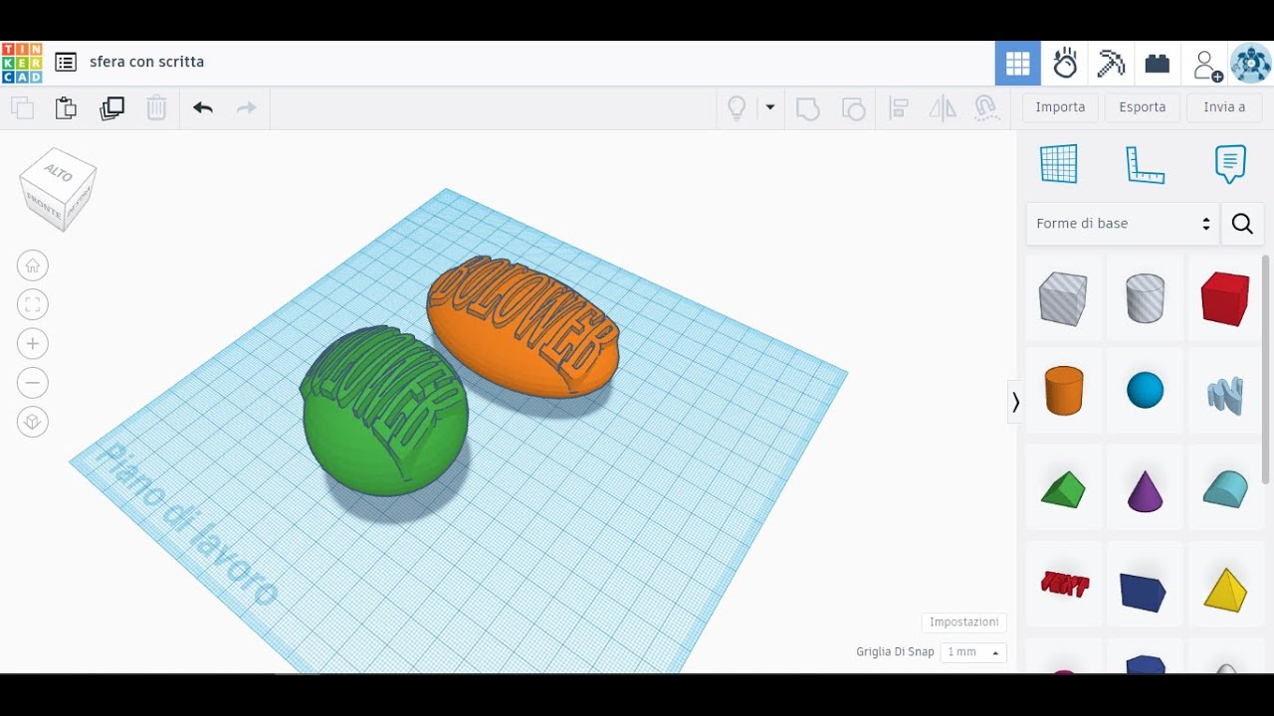The height and width of the screenshot is (716, 1274).
Task: Open the Forme di base dropdown
Action: point(1123,224)
